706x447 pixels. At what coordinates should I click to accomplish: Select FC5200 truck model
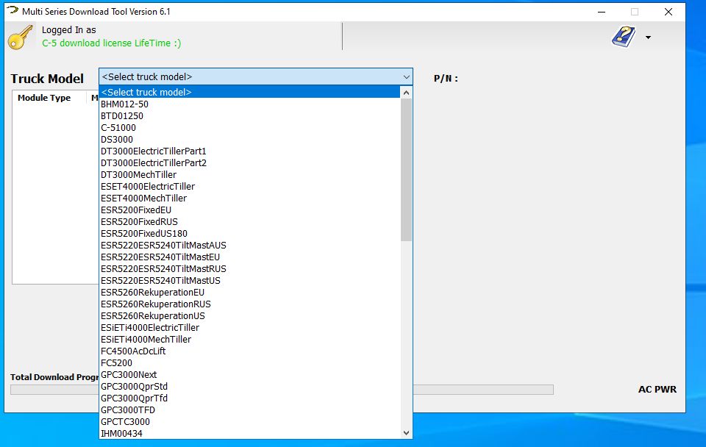coord(249,363)
